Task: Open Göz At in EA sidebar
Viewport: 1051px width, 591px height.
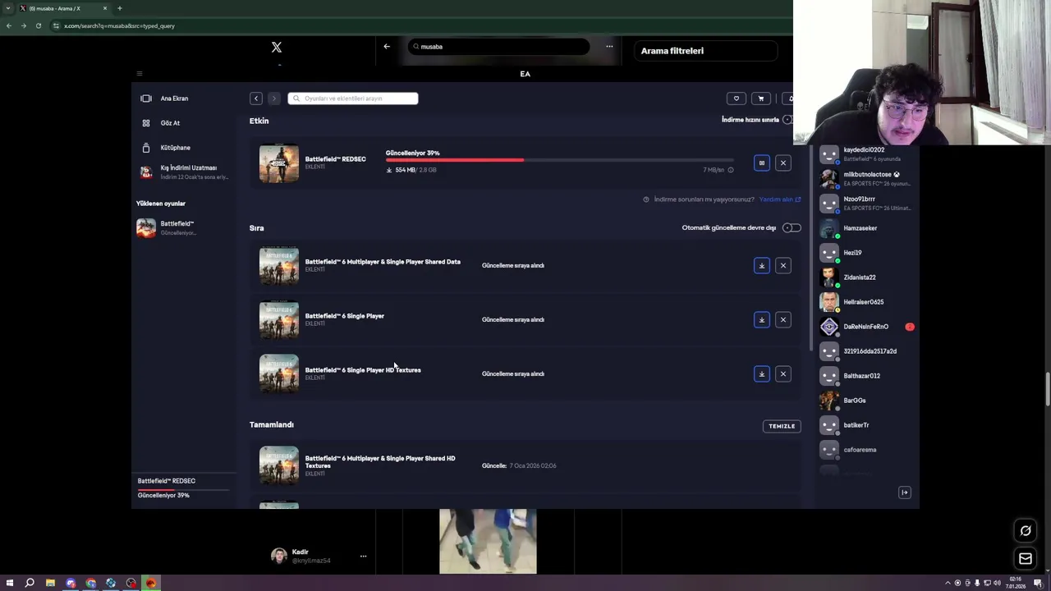Action: (170, 123)
